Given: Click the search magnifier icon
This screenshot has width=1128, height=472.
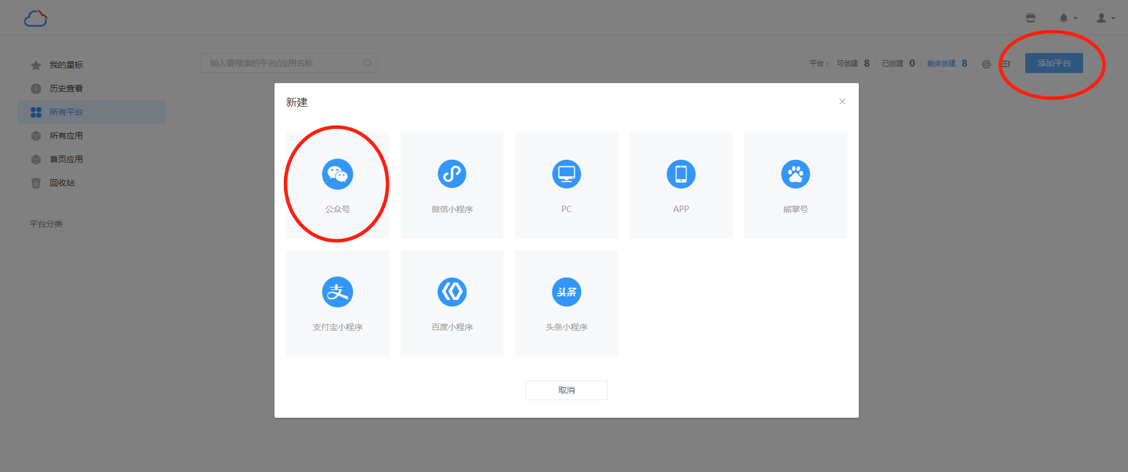Looking at the screenshot, I should [x=367, y=63].
